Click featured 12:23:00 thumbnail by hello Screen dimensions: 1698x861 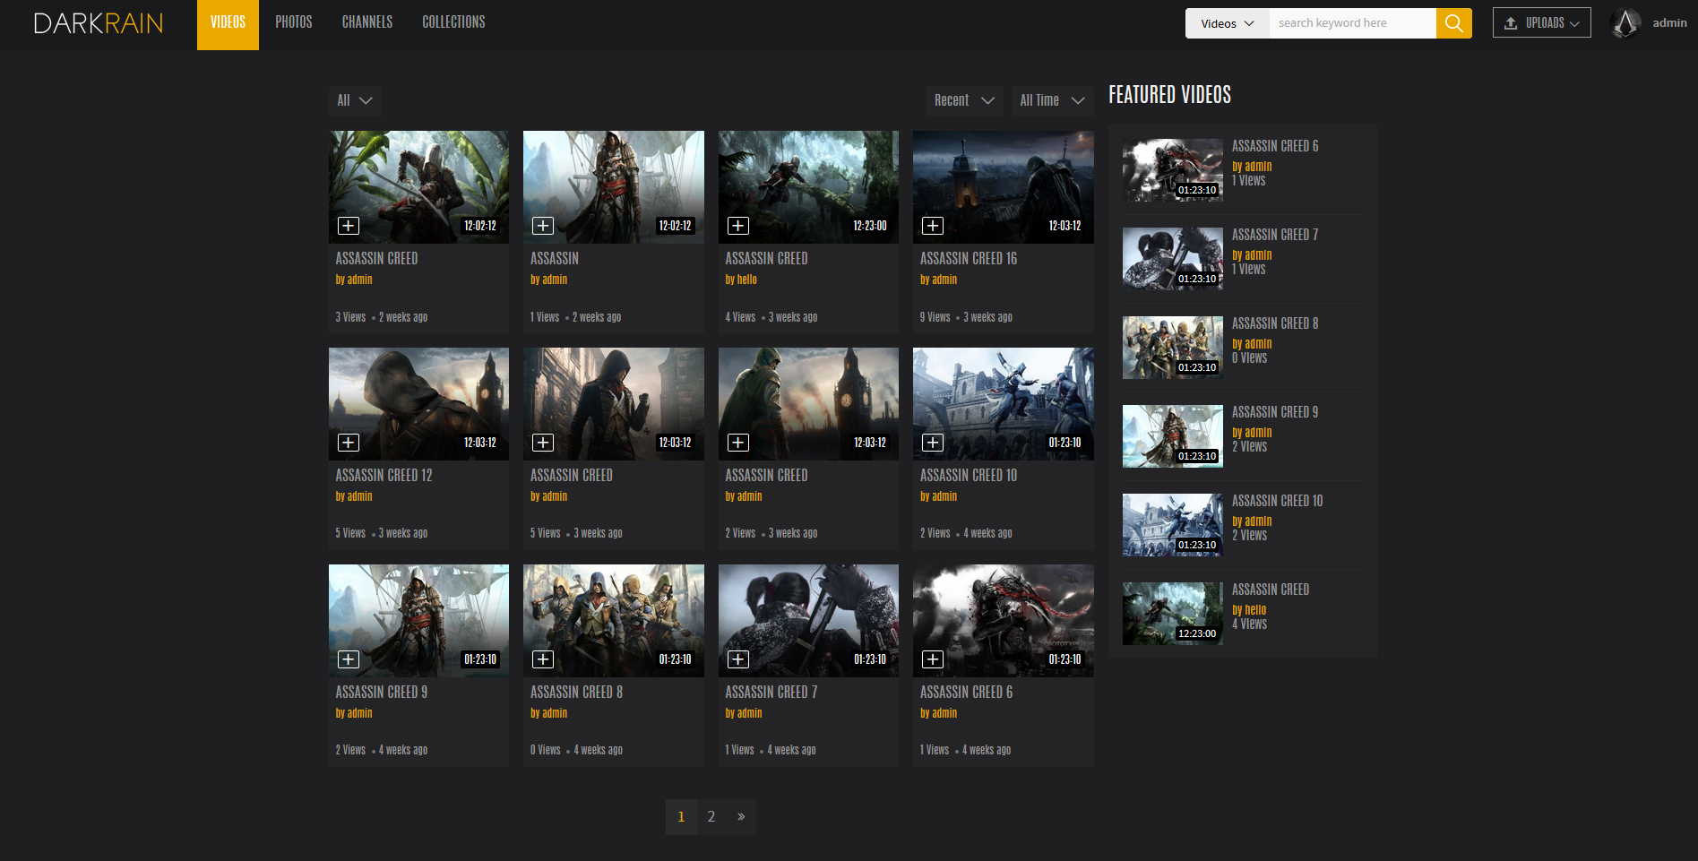(1172, 614)
